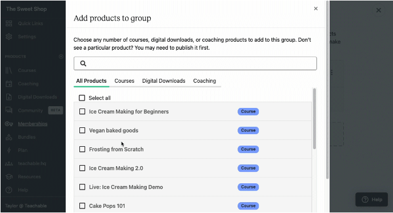Open Courses in the sidebar
This screenshot has width=393, height=213.
pyautogui.click(x=27, y=70)
